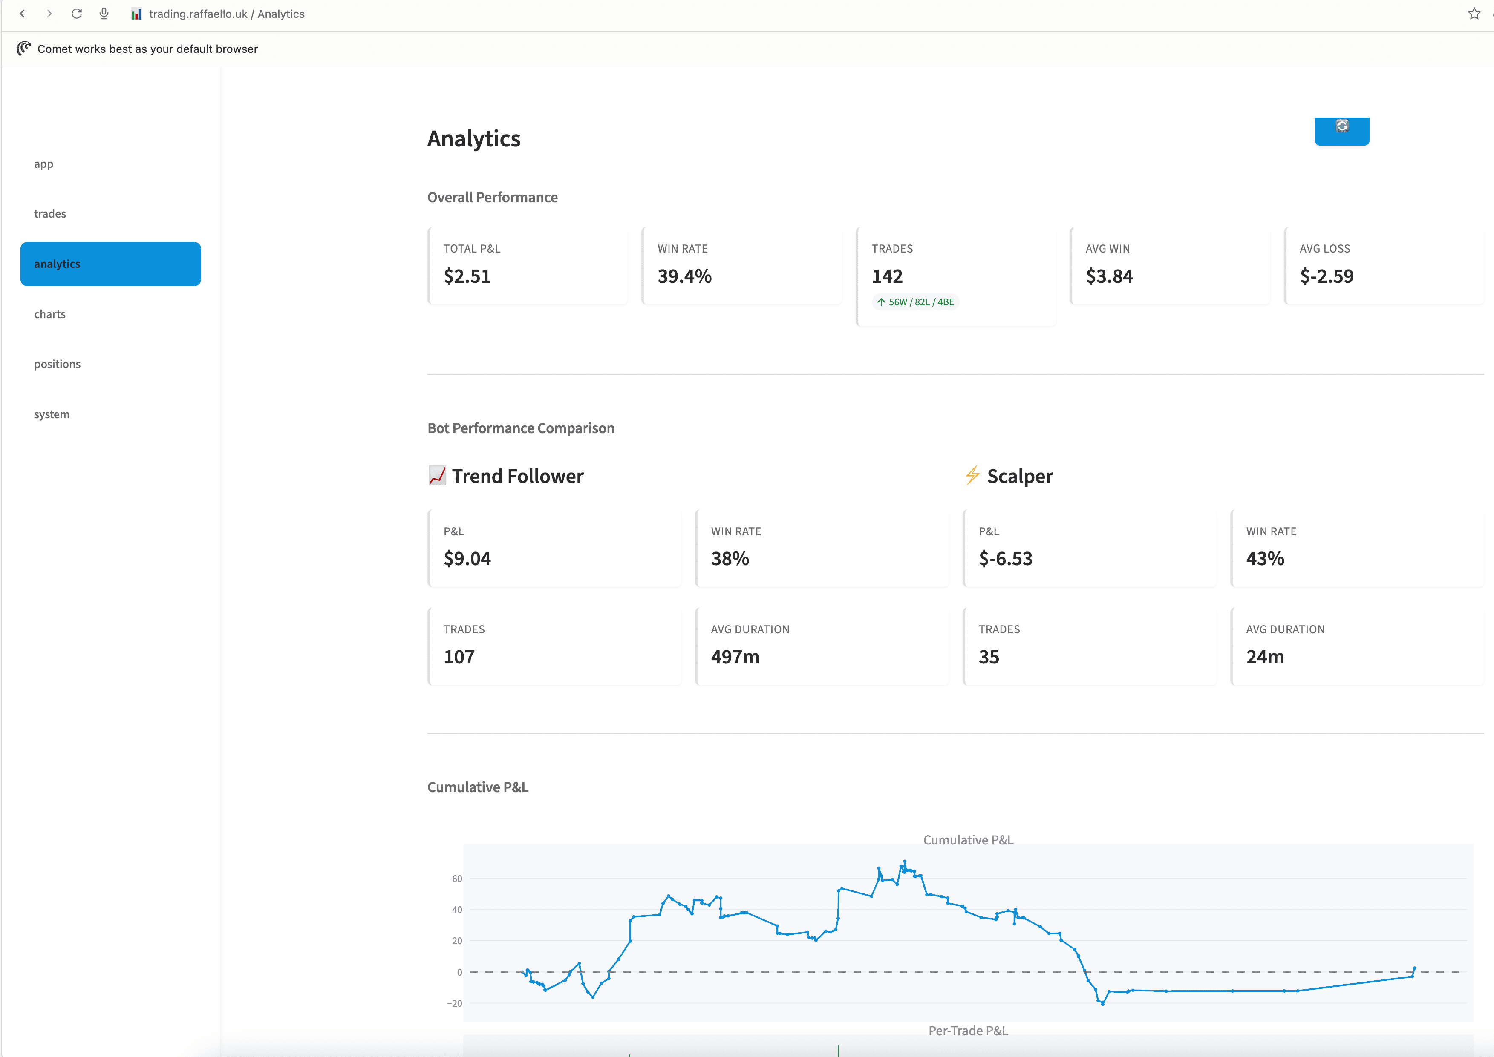Click the peak data point on cumulative chart
This screenshot has height=1057, width=1494.
[x=904, y=861]
